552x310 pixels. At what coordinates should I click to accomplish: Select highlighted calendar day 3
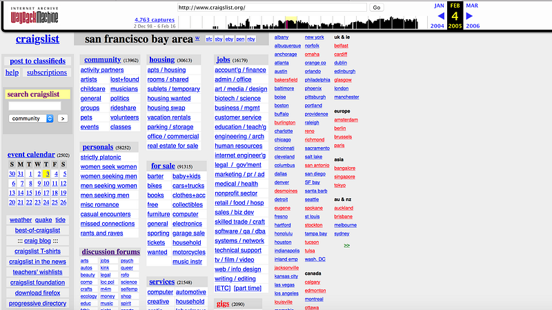pyautogui.click(x=47, y=174)
